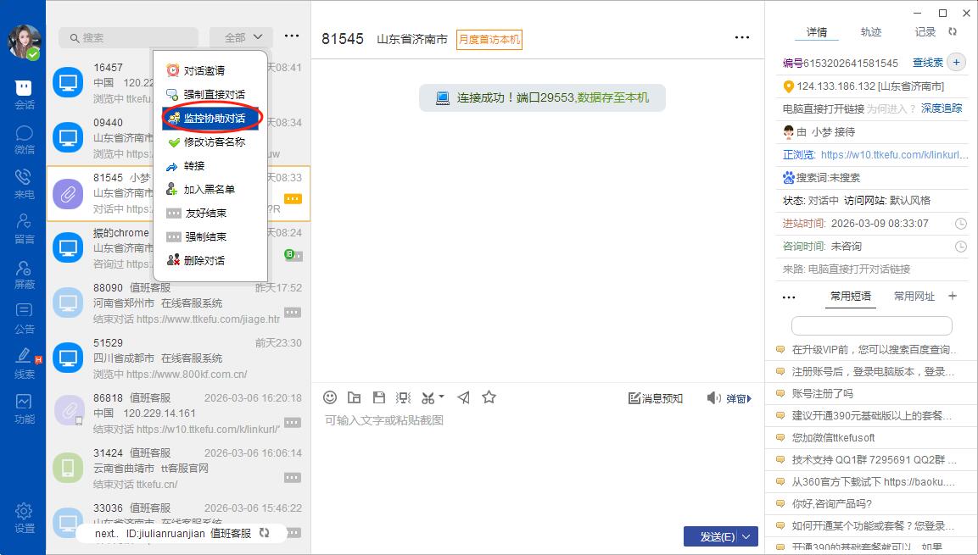Toggle the 弹窗 popup sound setting
The width and height of the screenshot is (978, 555).
click(x=729, y=398)
